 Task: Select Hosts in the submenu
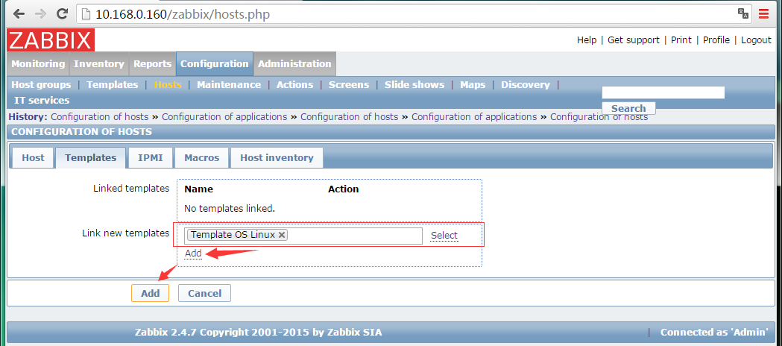coord(168,85)
